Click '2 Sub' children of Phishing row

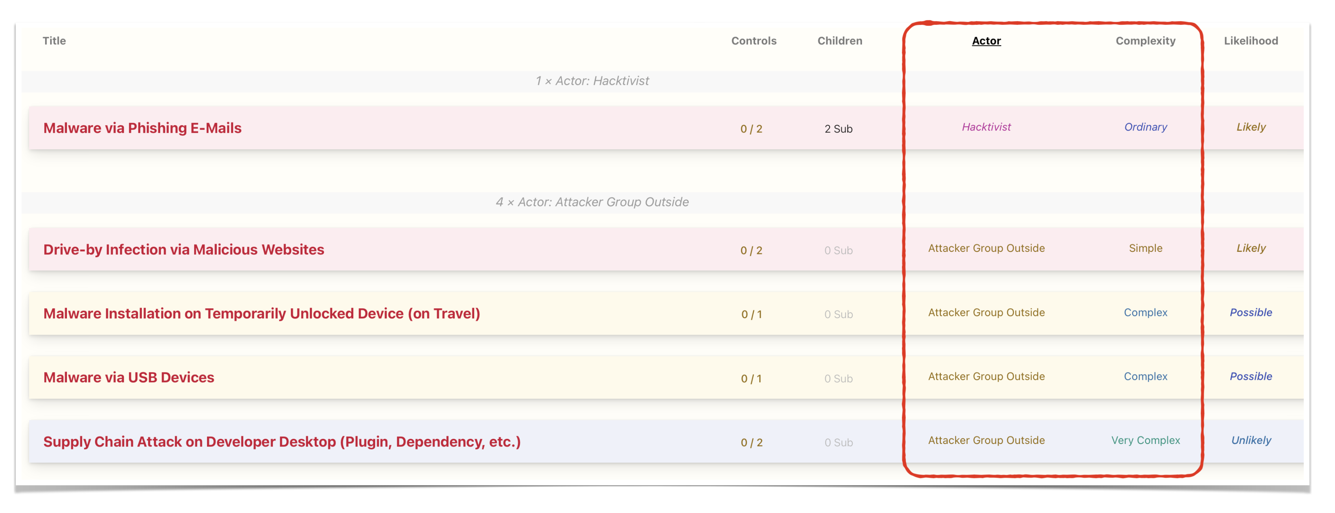[x=838, y=130]
